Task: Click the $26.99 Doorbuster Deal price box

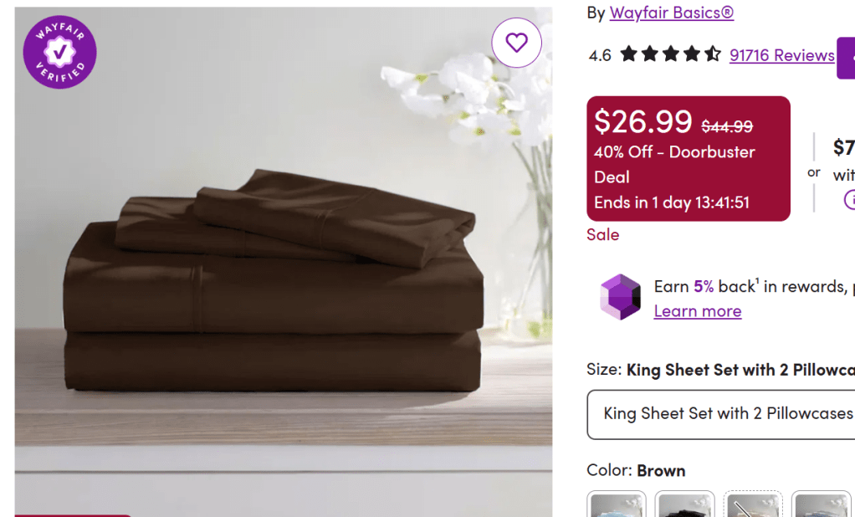Action: click(688, 159)
